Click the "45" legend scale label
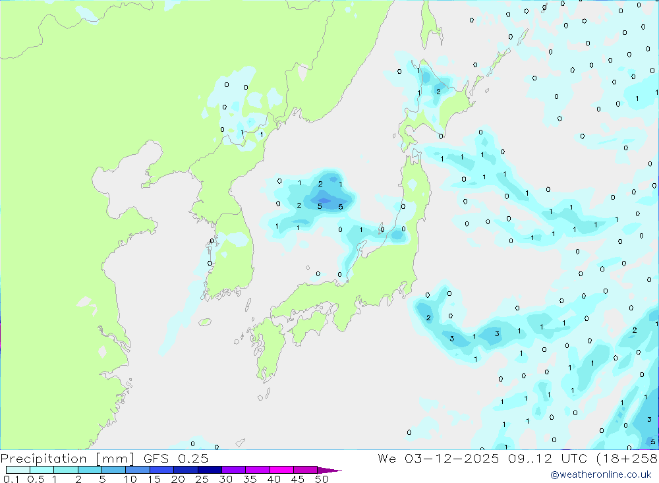This screenshot has height=483, width=659. 298,479
